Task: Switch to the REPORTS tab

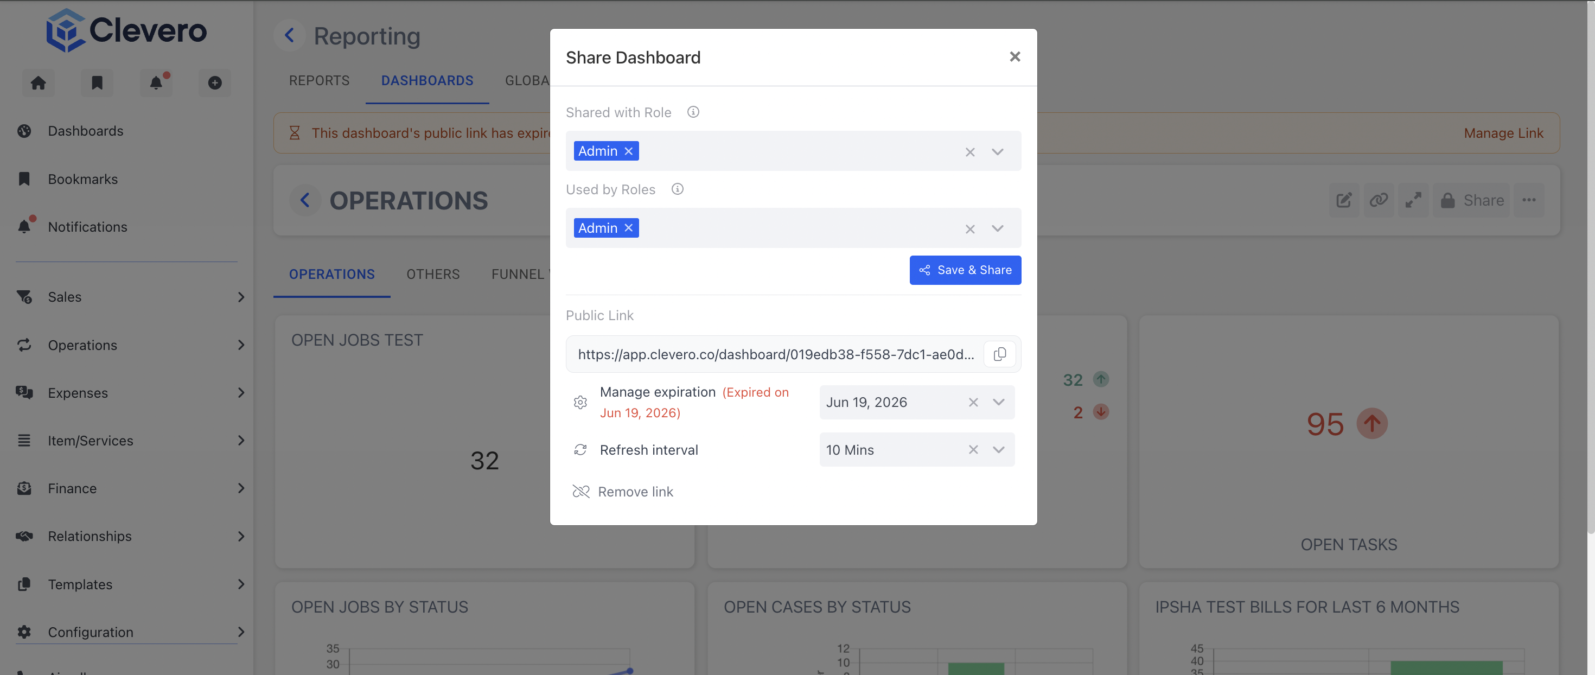Action: tap(320, 80)
